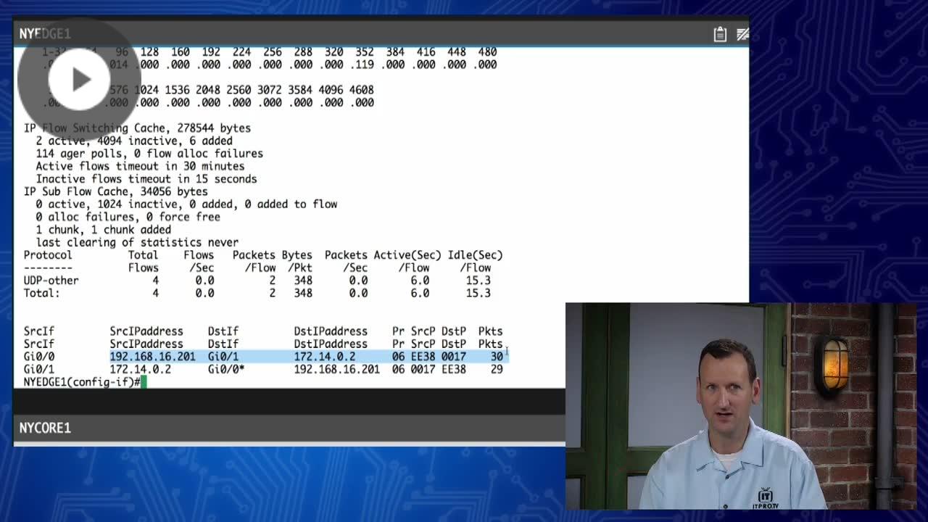Click '1 chunk, 1 chunk added' line
Screen dimensions: 928x522
pos(104,230)
